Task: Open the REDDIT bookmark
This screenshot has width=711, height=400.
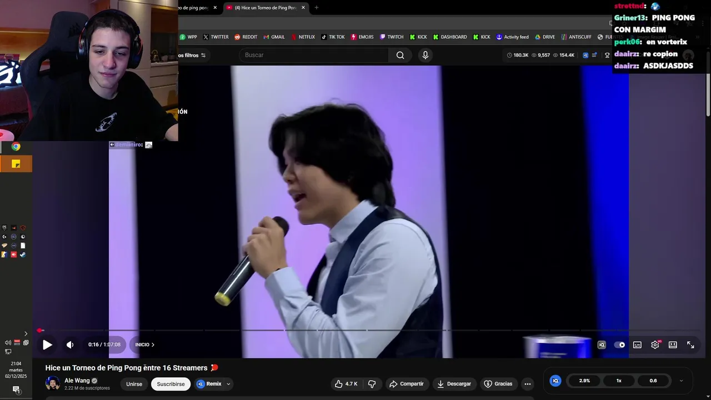Action: pyautogui.click(x=246, y=37)
